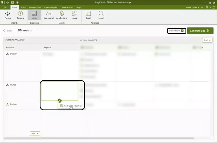
Task: Expand the persona Add dropdown at bottom
Action: coord(35,134)
